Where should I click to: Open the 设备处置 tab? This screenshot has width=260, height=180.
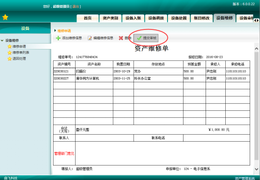tap(179, 18)
